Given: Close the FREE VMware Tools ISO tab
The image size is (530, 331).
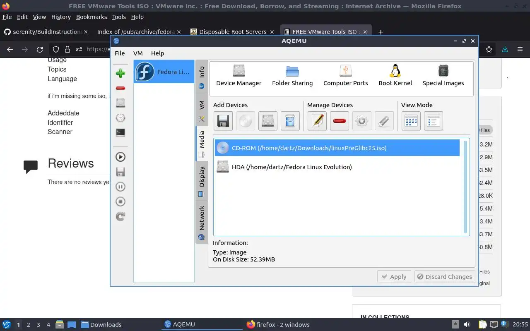Looking at the screenshot, I should (x=365, y=32).
